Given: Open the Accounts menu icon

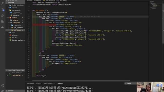Looking at the screenshot, I should click(x=3, y=86).
